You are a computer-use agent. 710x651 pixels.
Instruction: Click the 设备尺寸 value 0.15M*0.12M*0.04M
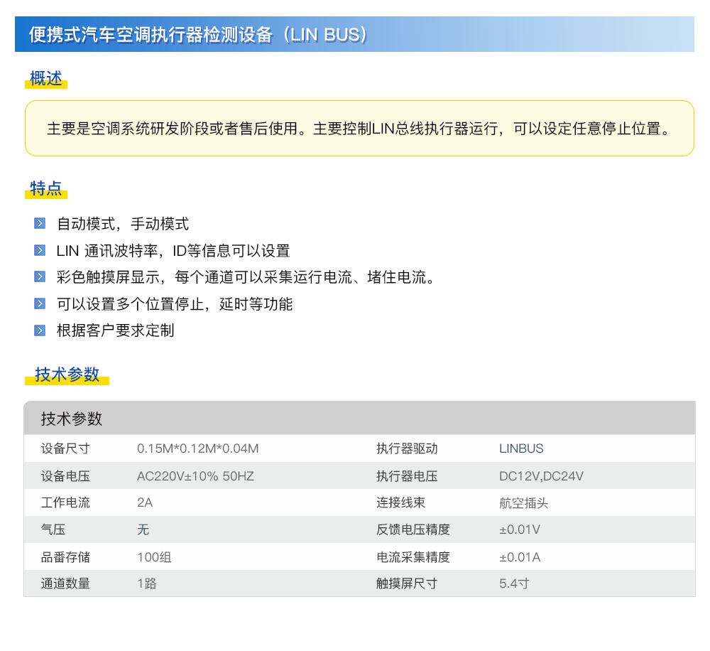(197, 449)
